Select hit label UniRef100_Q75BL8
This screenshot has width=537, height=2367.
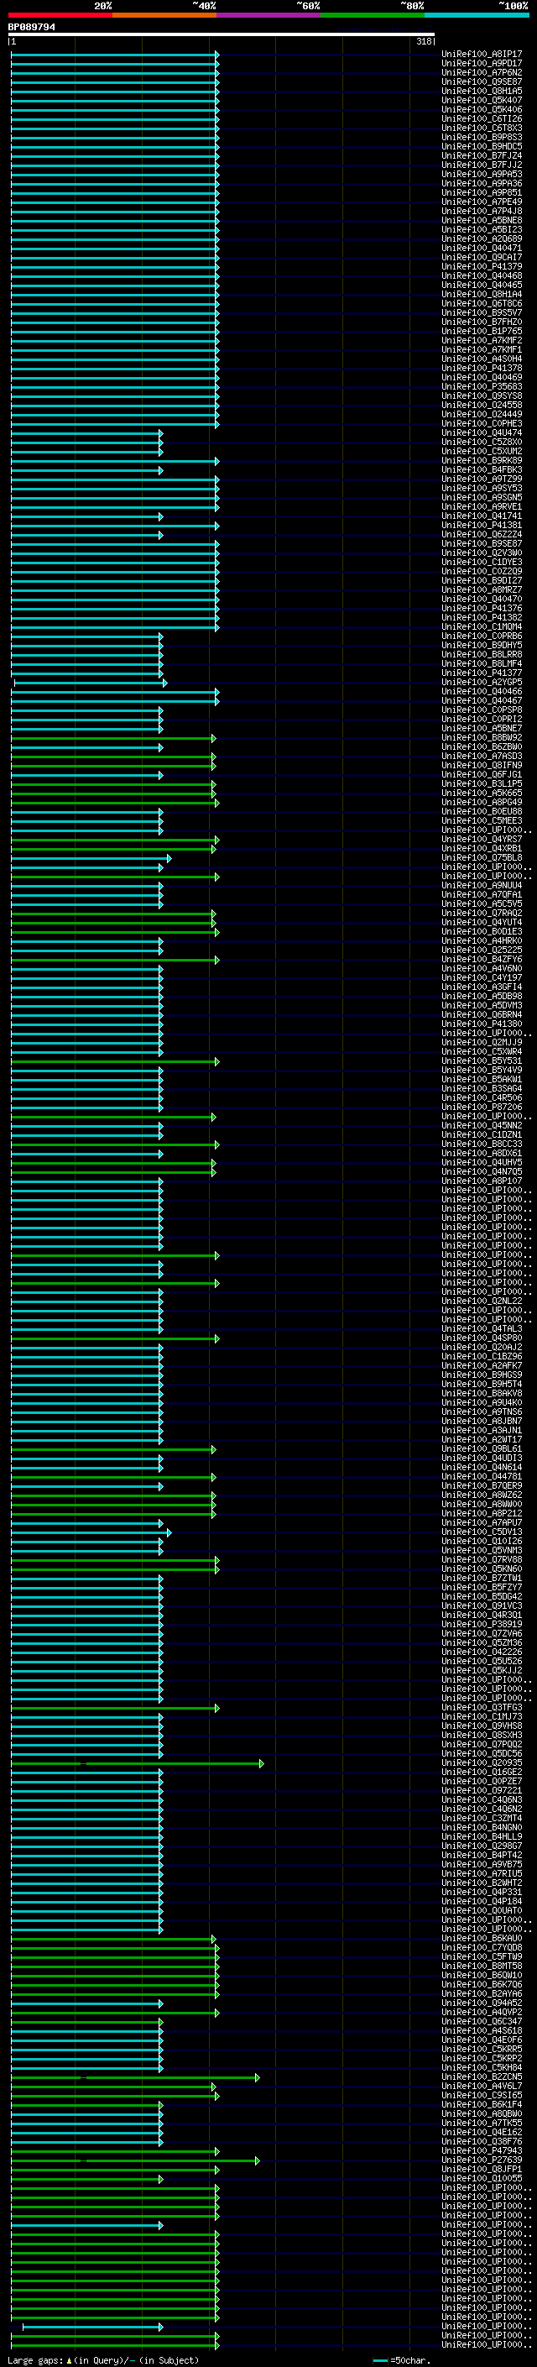(482, 858)
